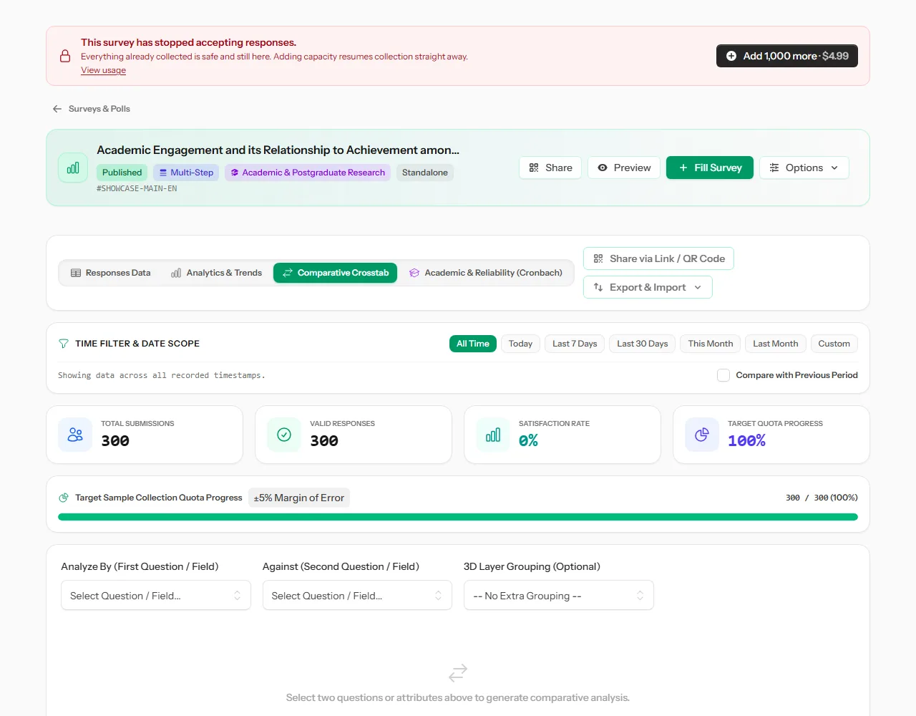Open 3D Layer Grouping dropdown
The image size is (916, 716).
click(x=559, y=595)
